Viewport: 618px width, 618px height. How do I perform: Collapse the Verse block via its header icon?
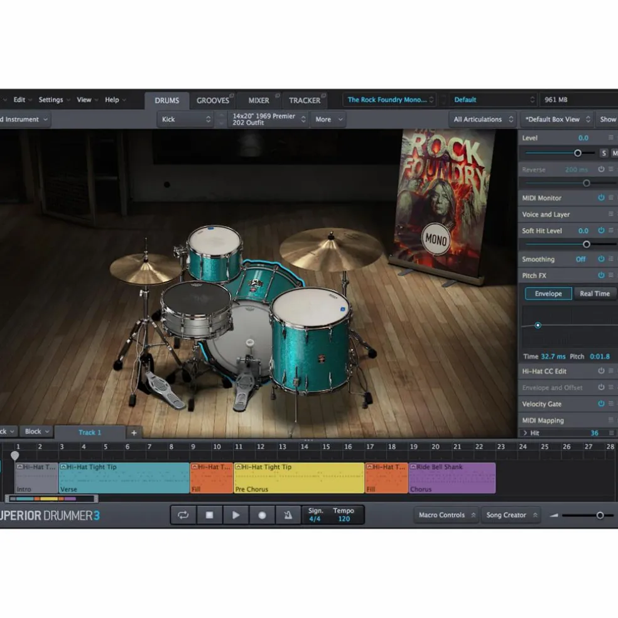(63, 467)
